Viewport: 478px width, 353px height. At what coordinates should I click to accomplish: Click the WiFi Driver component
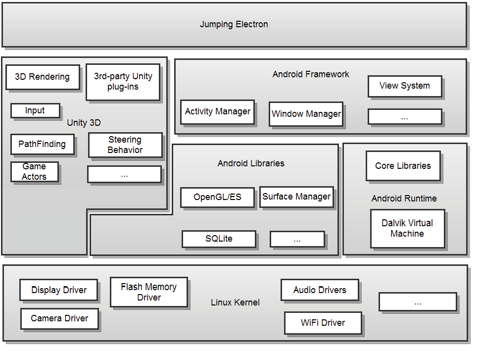click(322, 322)
